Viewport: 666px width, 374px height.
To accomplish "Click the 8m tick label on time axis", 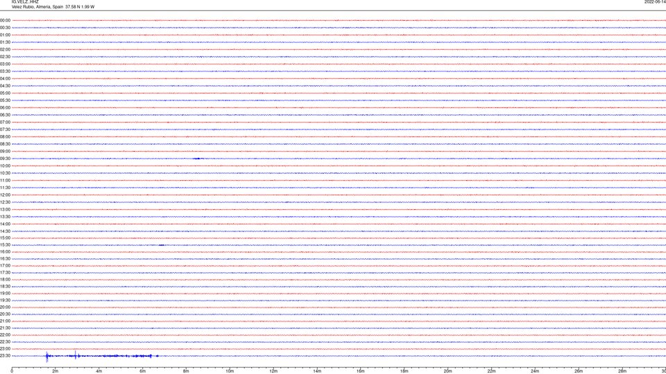I will pyautogui.click(x=186, y=371).
